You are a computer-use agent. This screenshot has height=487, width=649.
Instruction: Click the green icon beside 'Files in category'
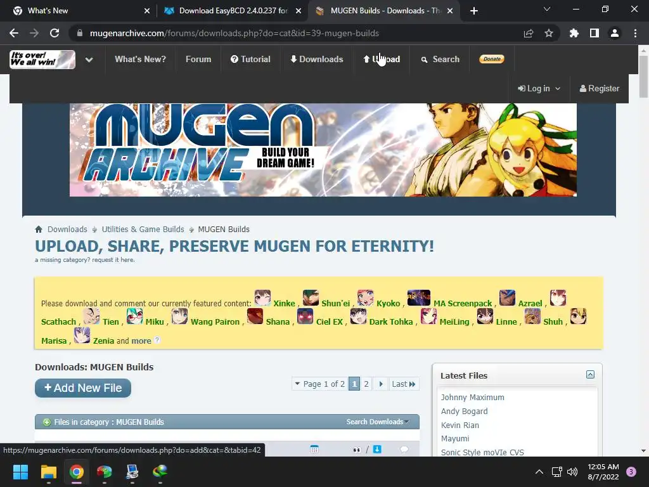click(47, 422)
